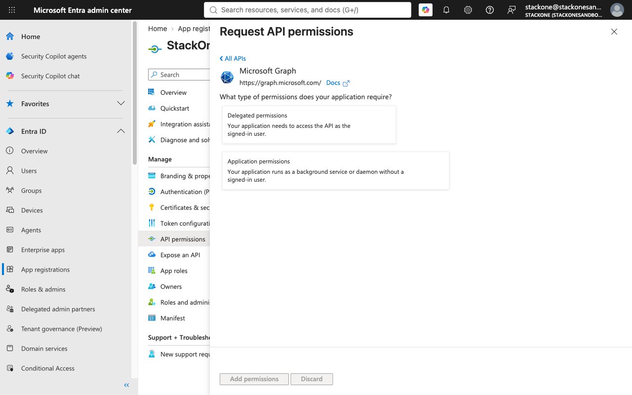Click the Certificates & secrets key icon

pyautogui.click(x=152, y=207)
